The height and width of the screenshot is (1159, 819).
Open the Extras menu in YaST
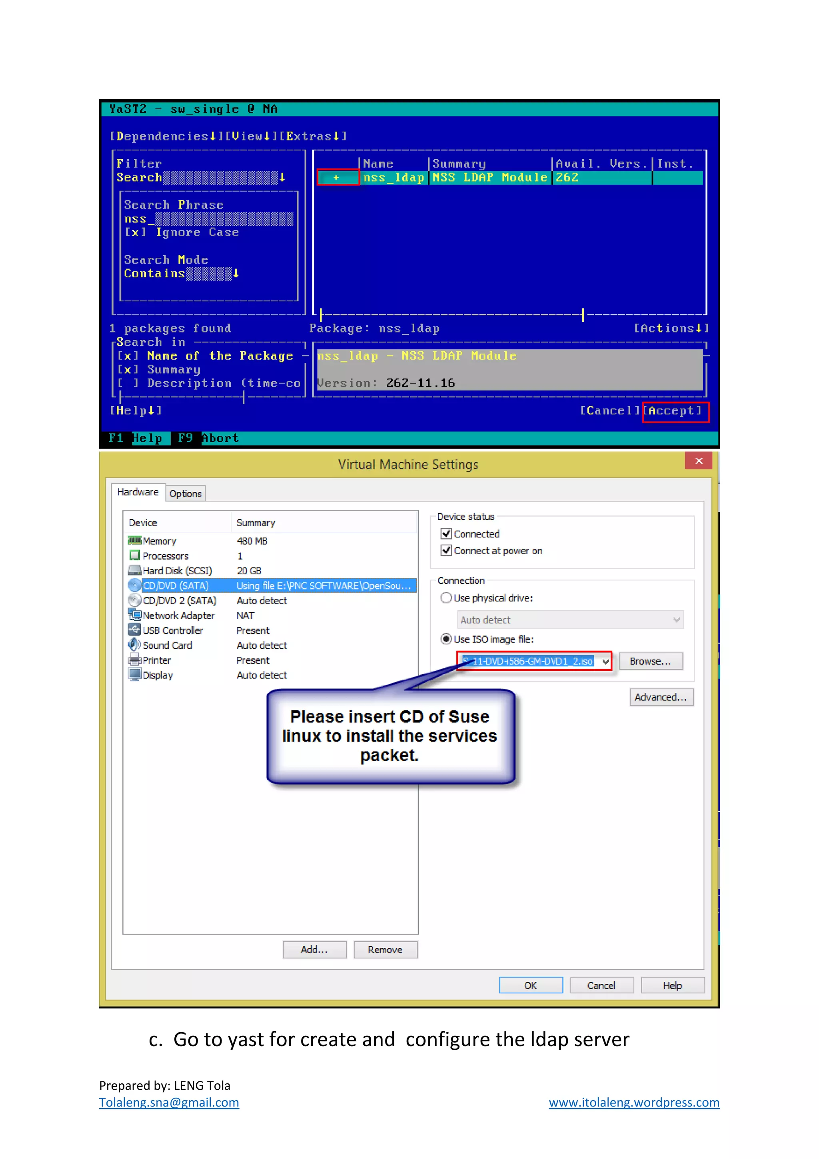[313, 136]
